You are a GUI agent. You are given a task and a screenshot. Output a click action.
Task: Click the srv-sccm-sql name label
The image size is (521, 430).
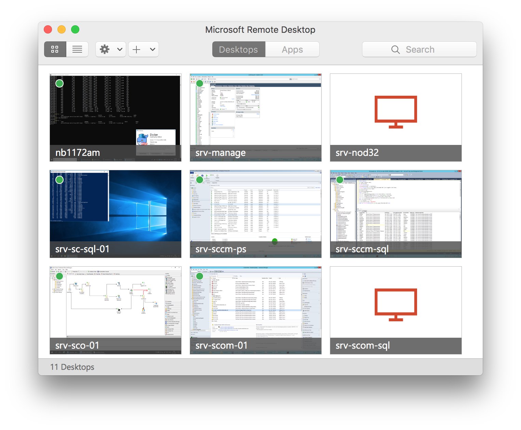pos(362,249)
